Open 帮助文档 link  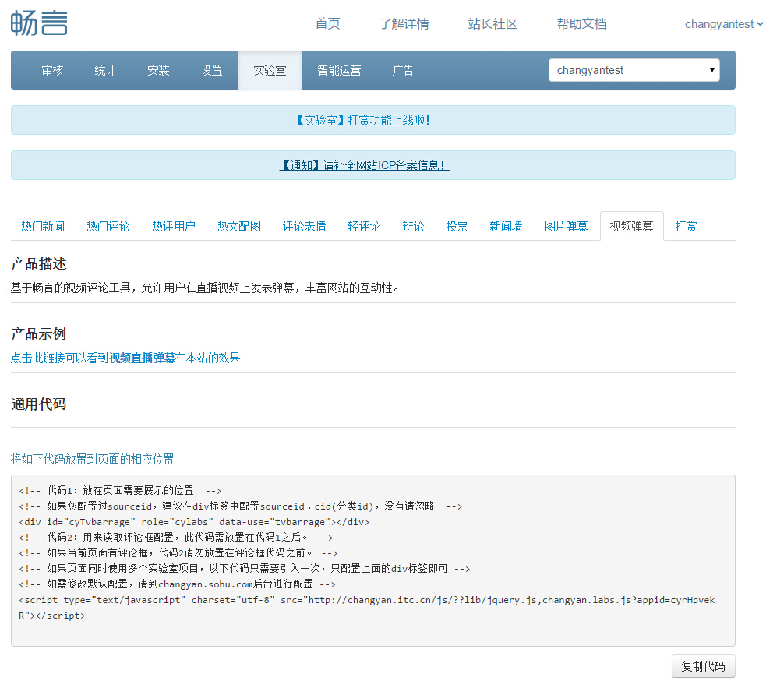(581, 24)
